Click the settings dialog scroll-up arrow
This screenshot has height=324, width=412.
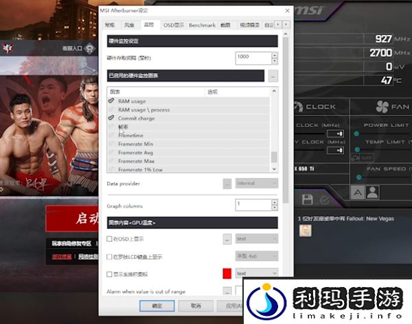click(286, 34)
